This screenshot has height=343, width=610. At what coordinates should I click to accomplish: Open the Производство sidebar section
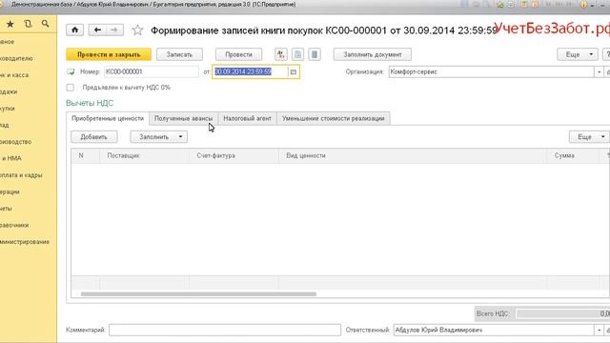click(x=15, y=142)
